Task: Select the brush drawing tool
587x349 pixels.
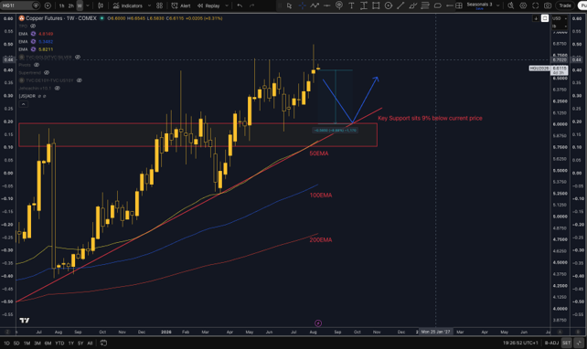Action: tap(413, 5)
